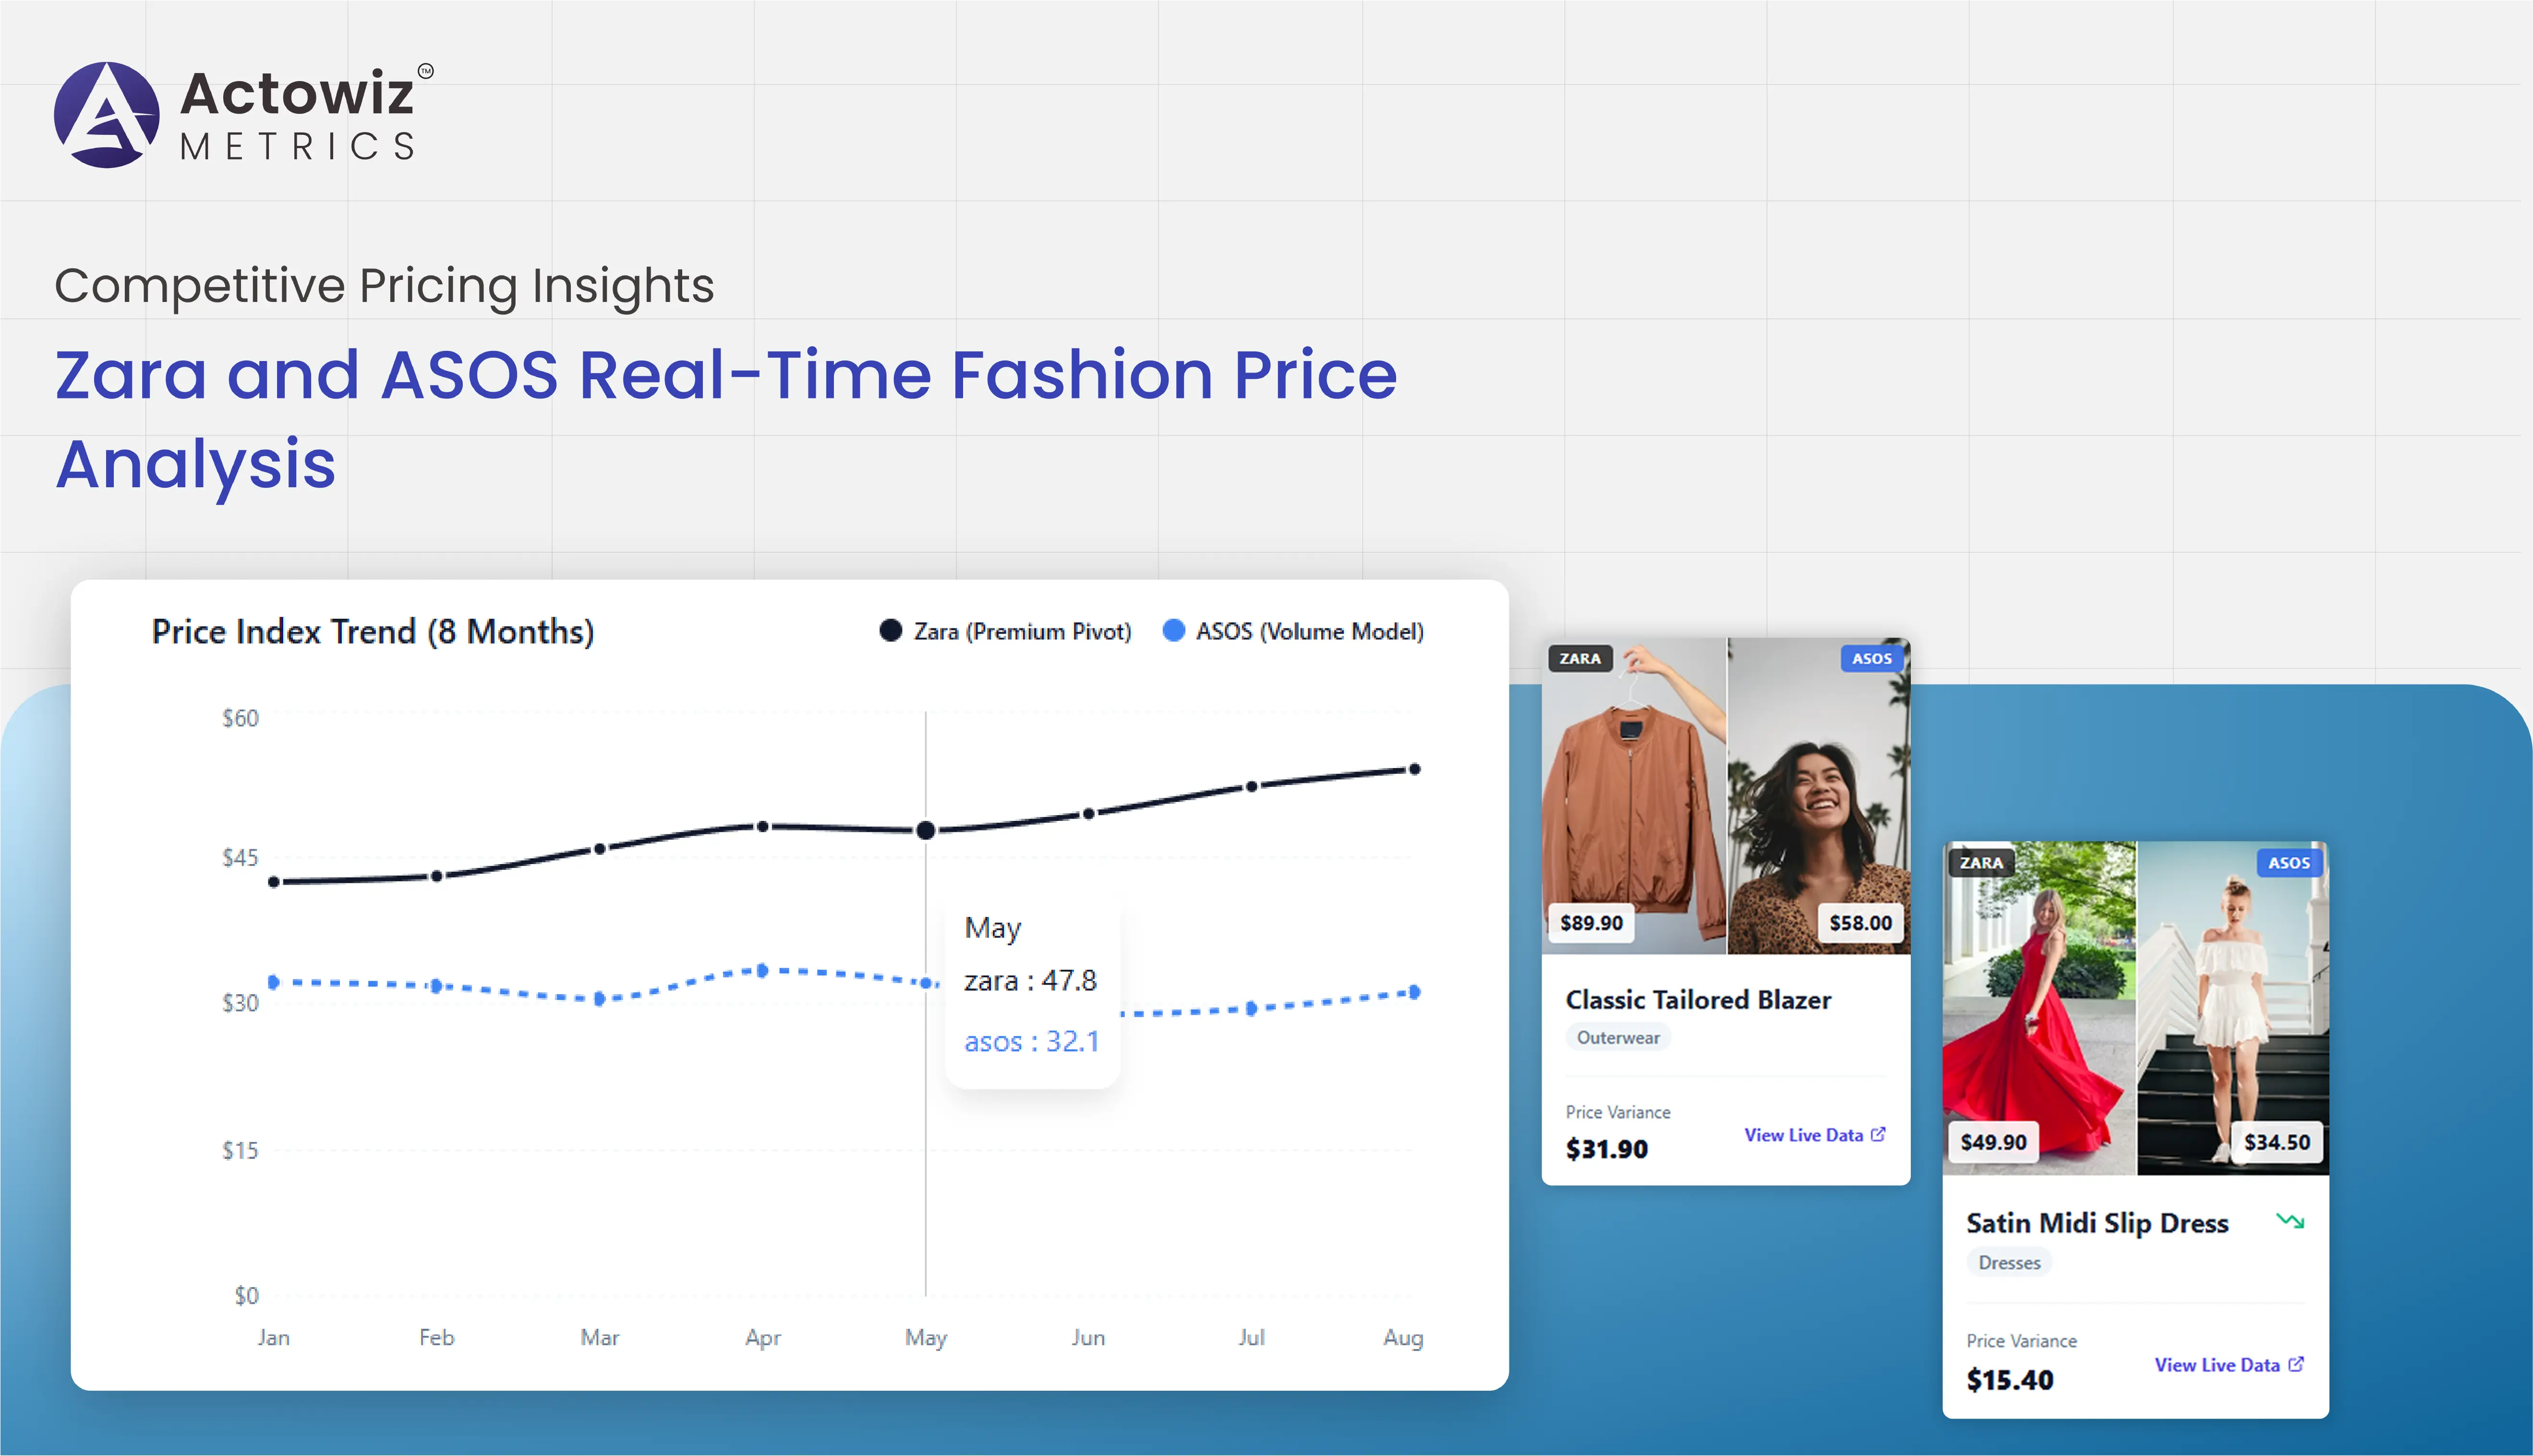Click the ASOS badge on the blazer card
The image size is (2533, 1456).
click(1869, 659)
